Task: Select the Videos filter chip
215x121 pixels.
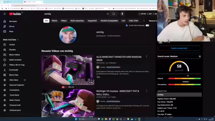Action: coord(64,21)
